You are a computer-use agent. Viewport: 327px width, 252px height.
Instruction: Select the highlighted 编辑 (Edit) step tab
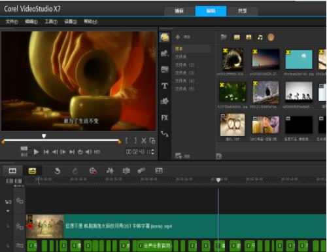(x=211, y=11)
